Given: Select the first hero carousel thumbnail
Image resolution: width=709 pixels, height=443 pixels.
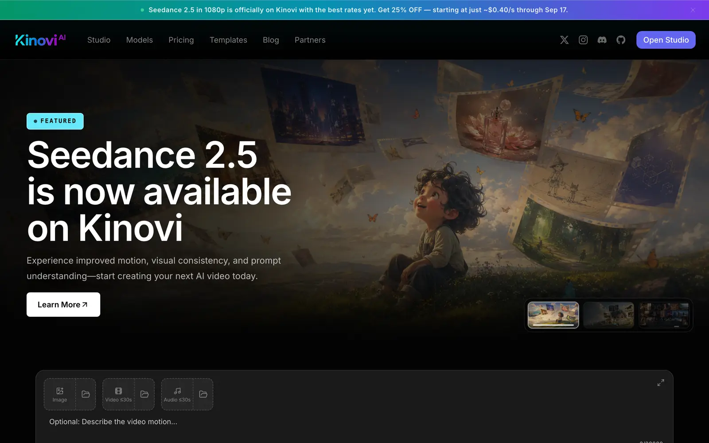Looking at the screenshot, I should [553, 315].
